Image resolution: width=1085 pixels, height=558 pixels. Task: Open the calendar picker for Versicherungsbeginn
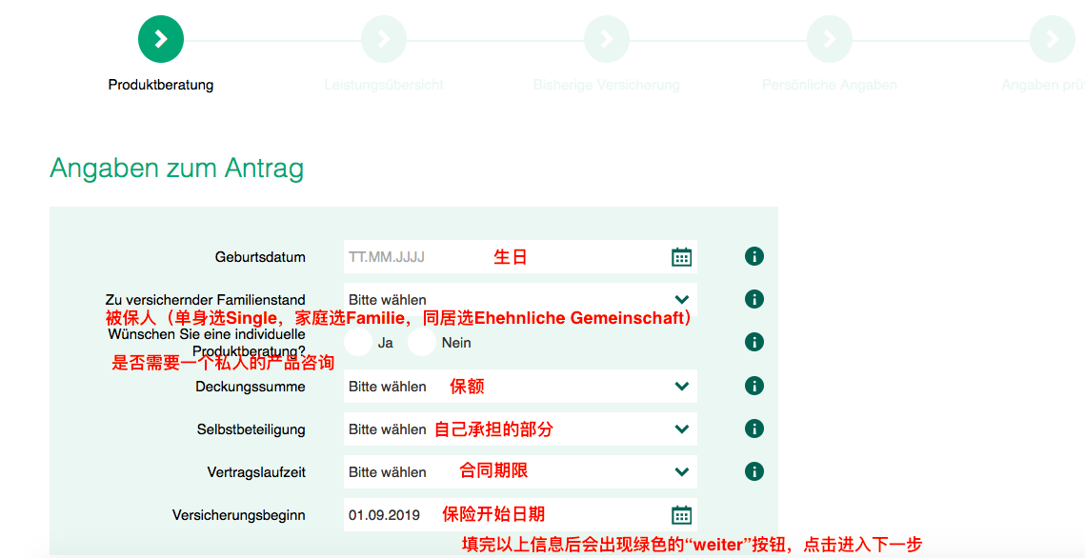tap(681, 515)
